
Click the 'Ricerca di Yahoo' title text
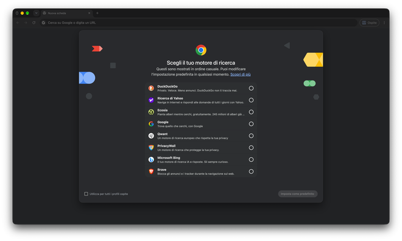[170, 99]
